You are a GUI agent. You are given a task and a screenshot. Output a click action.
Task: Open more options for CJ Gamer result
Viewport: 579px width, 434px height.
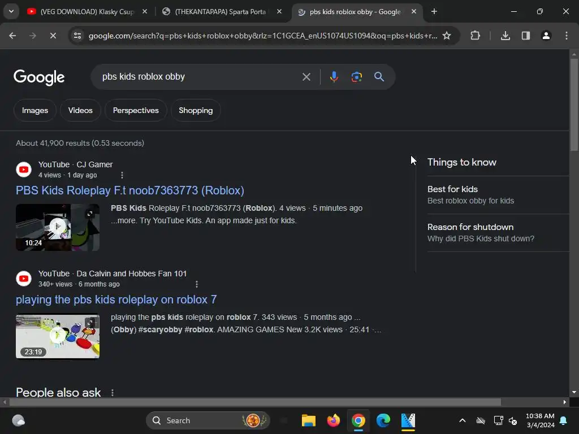[122, 175]
